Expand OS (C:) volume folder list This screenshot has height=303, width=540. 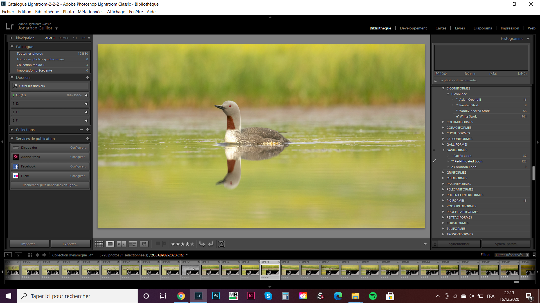[x=86, y=95]
